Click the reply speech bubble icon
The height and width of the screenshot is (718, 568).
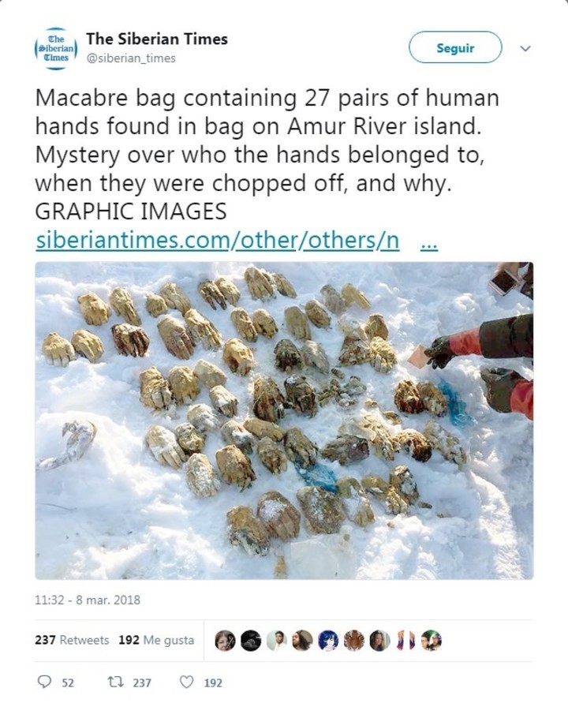pos(43,682)
